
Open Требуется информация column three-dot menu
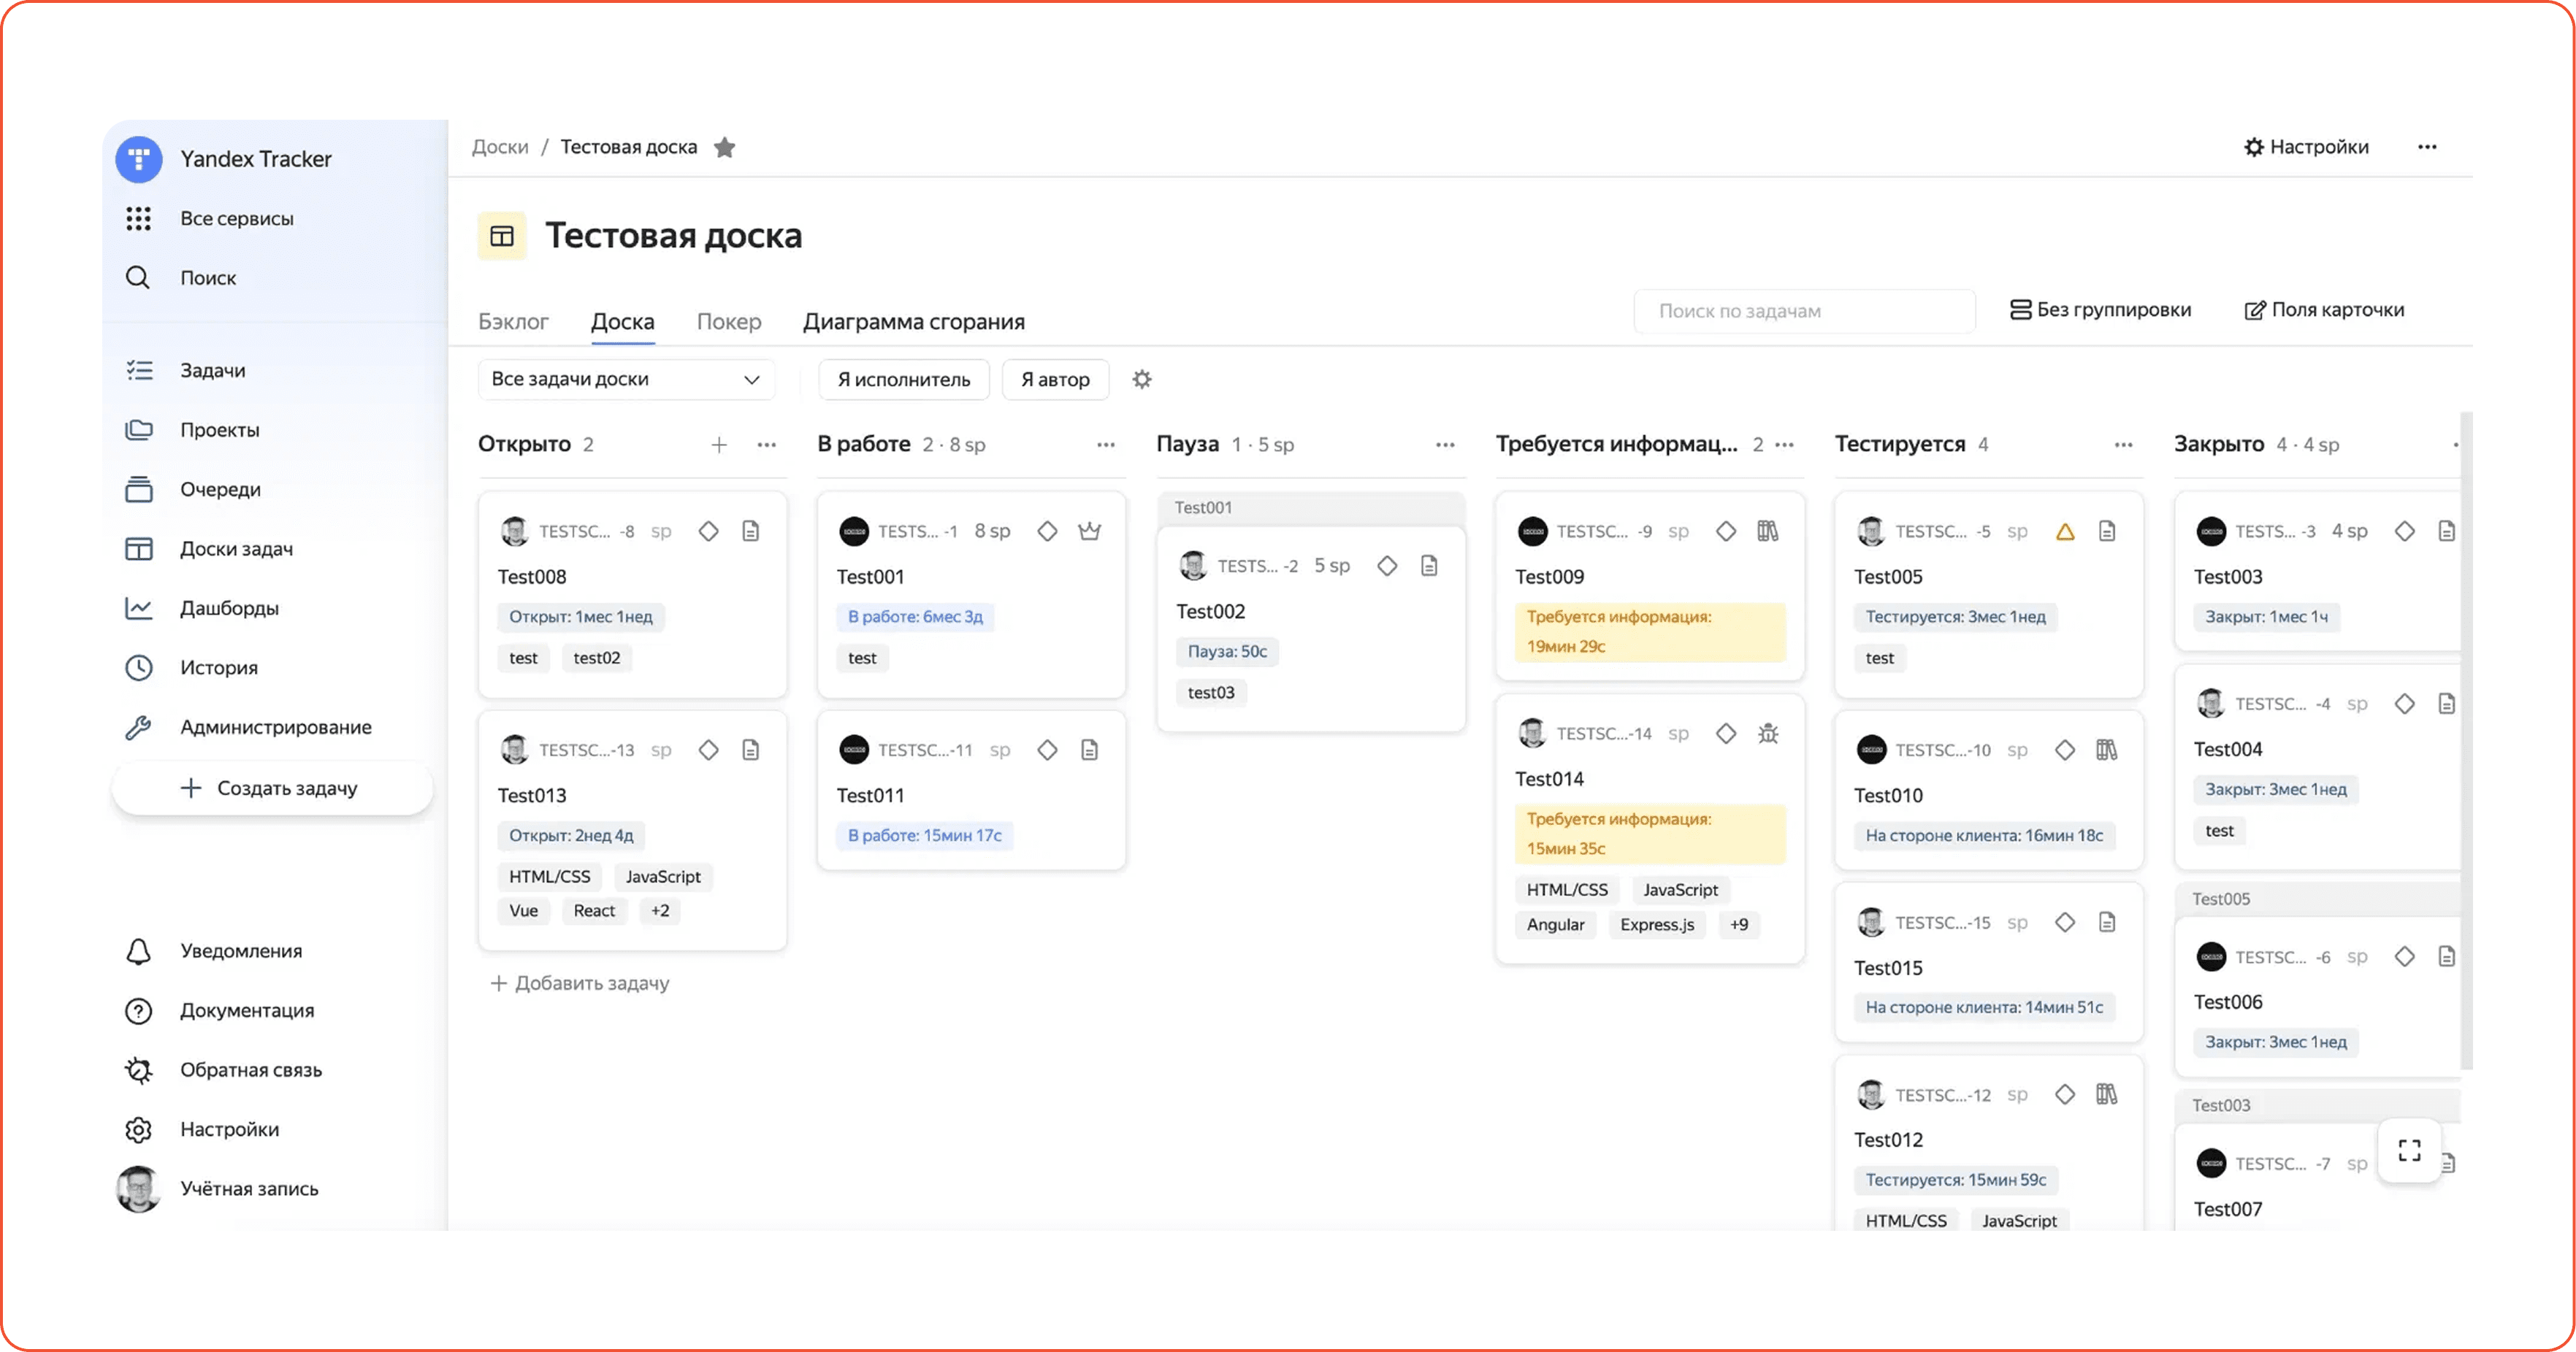1784,445
